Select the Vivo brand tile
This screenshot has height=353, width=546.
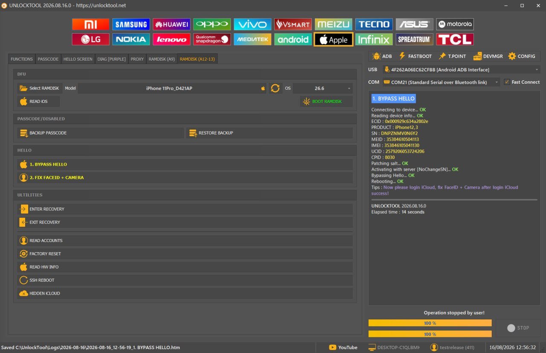[x=253, y=24]
